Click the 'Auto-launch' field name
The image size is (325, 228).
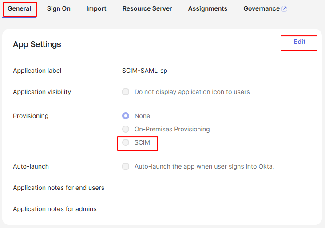(31, 166)
